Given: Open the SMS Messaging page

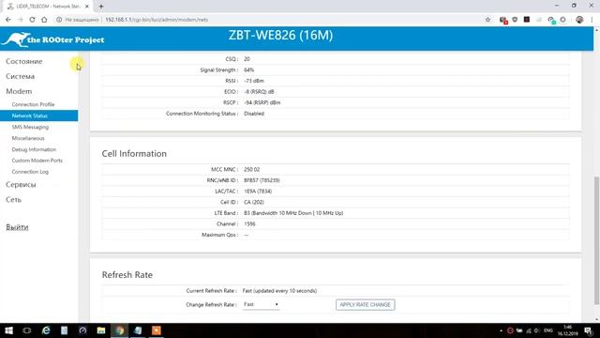Looking at the screenshot, I should click(30, 127).
